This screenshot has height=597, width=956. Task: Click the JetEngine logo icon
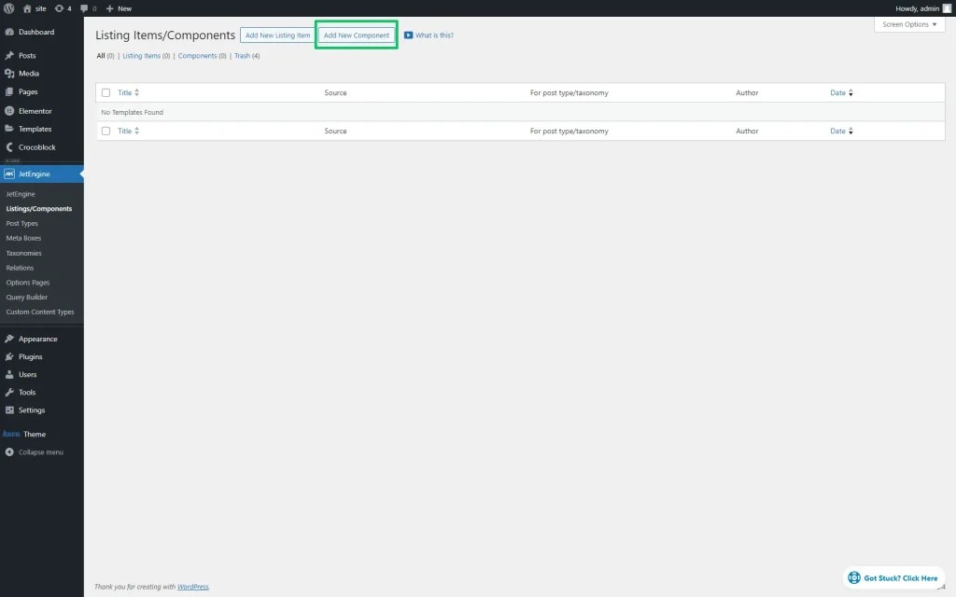9,174
